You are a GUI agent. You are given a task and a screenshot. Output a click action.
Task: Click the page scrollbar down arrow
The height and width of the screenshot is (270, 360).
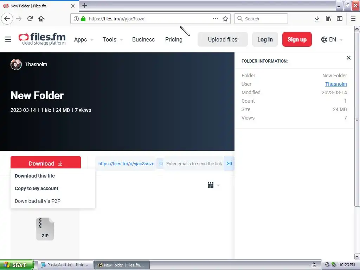coord(357,256)
